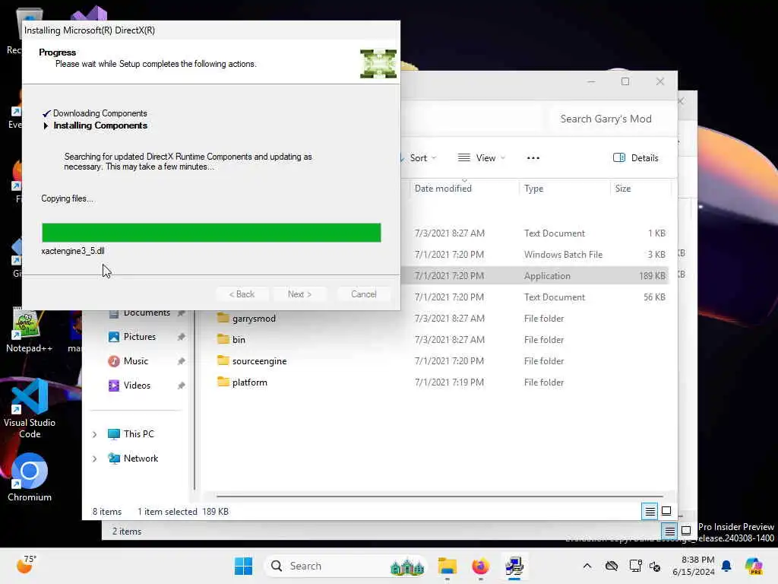
Task: Select This PC in navigation pane
Action: click(x=138, y=434)
